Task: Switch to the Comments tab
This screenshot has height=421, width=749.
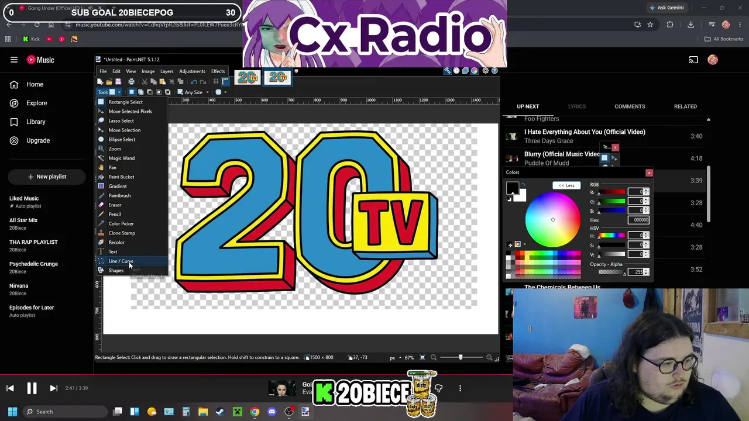Action: point(630,106)
